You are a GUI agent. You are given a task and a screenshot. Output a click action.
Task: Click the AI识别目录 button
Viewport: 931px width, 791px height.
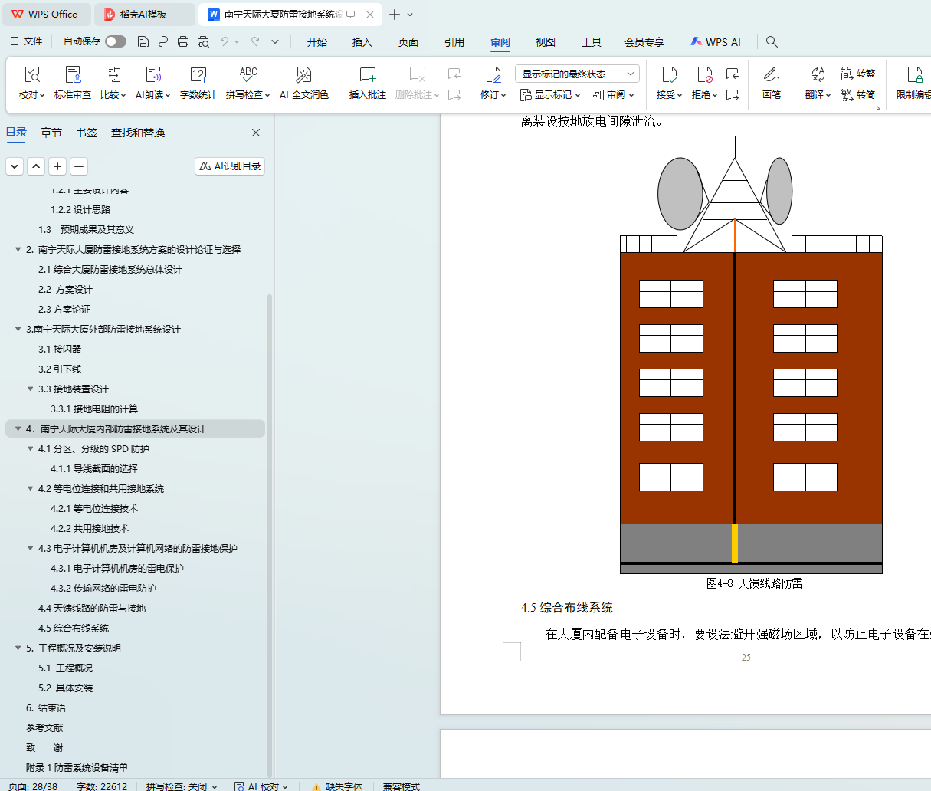(x=230, y=166)
